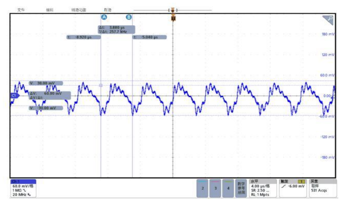Open the zoom magnifier icon
This screenshot has width=341, height=205.
(328, 20)
